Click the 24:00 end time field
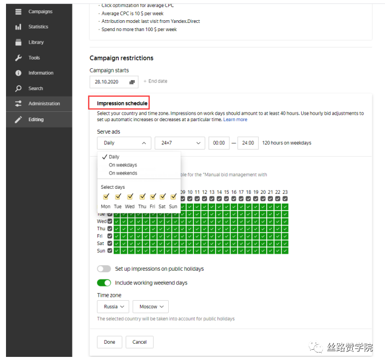385x364 pixels. coord(248,143)
